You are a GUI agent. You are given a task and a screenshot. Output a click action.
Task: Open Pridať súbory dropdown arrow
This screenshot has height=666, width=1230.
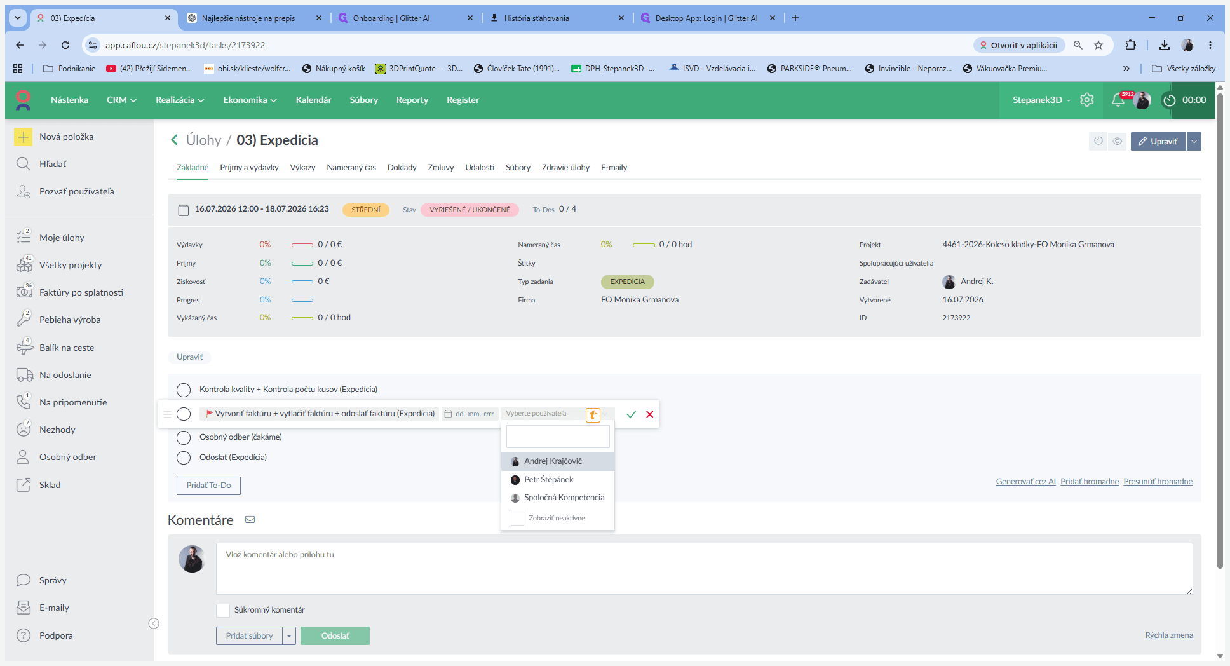coord(290,635)
